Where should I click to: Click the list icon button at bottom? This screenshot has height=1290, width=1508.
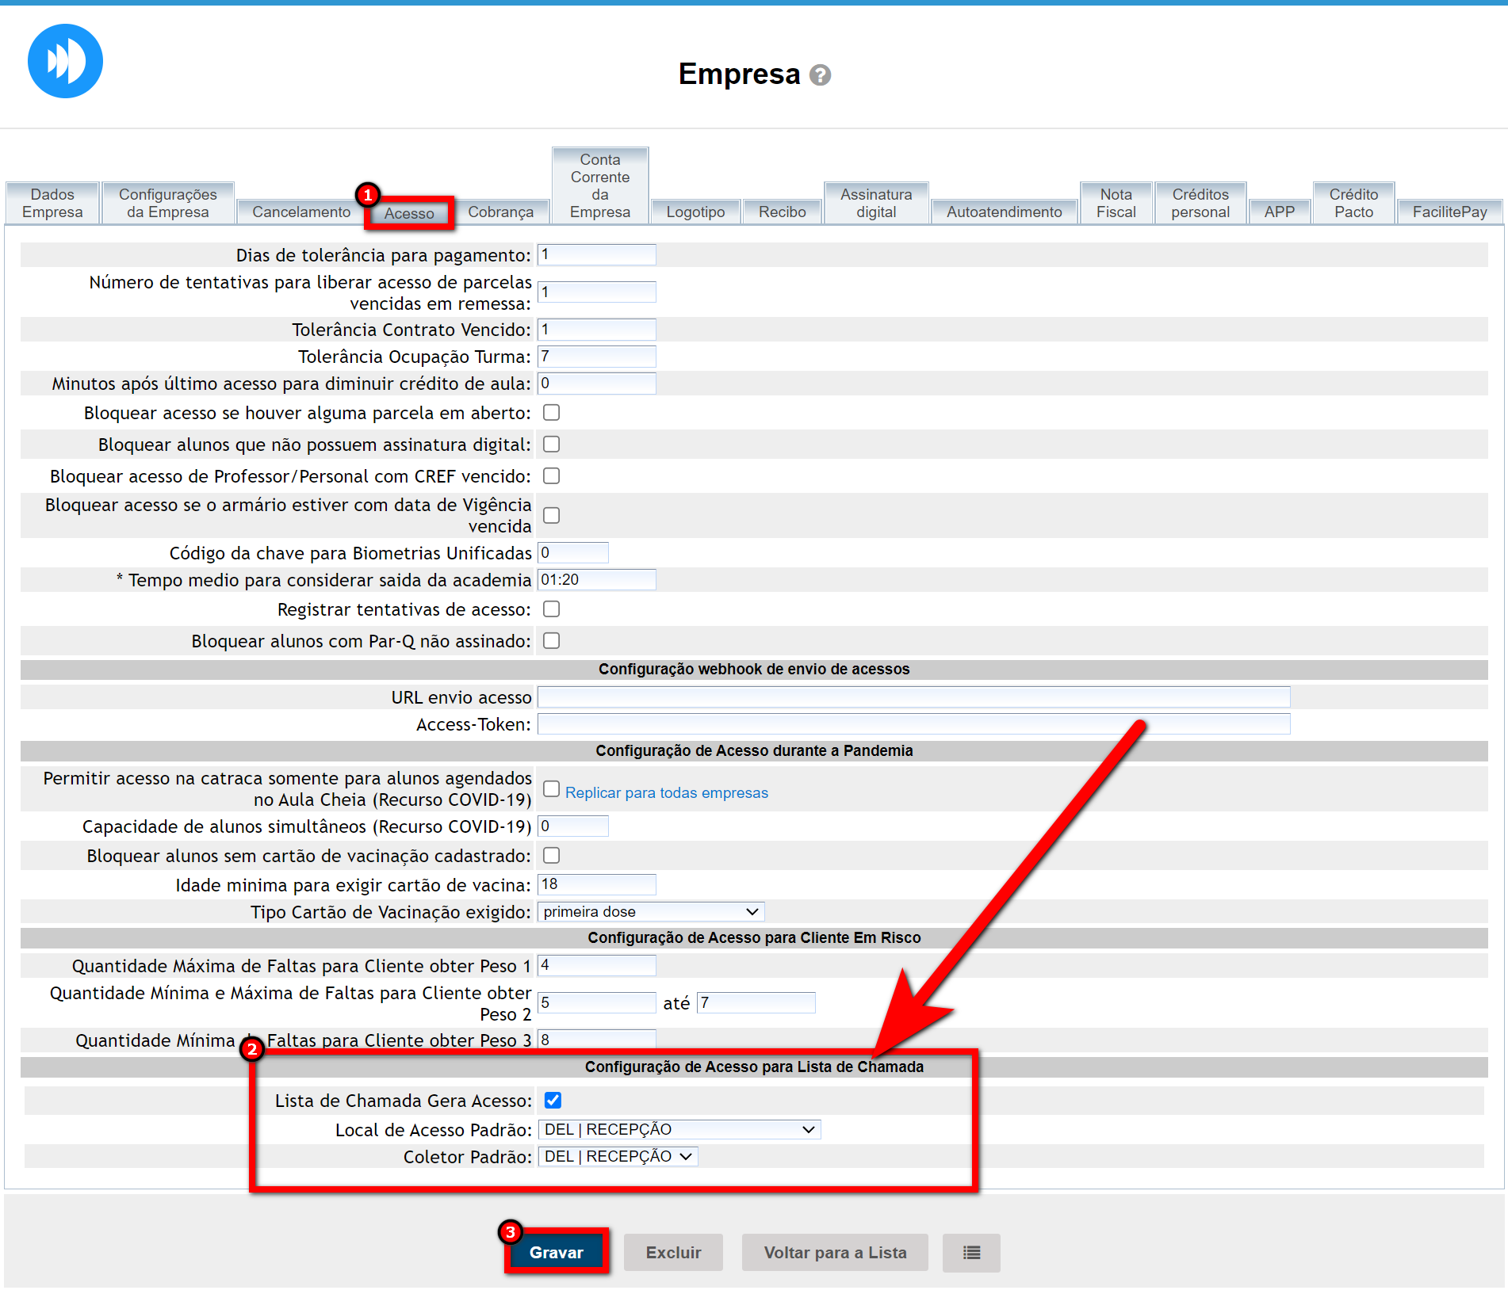[x=970, y=1252]
